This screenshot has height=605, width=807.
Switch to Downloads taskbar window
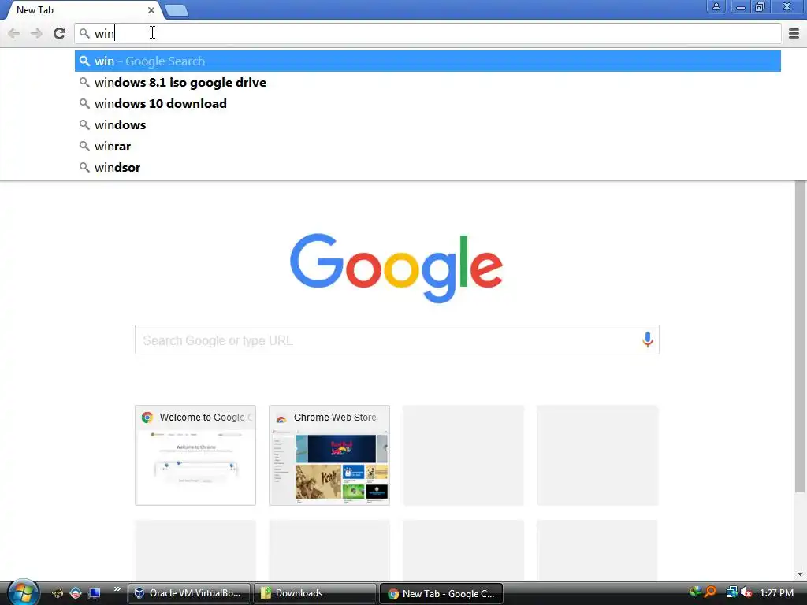(x=315, y=593)
